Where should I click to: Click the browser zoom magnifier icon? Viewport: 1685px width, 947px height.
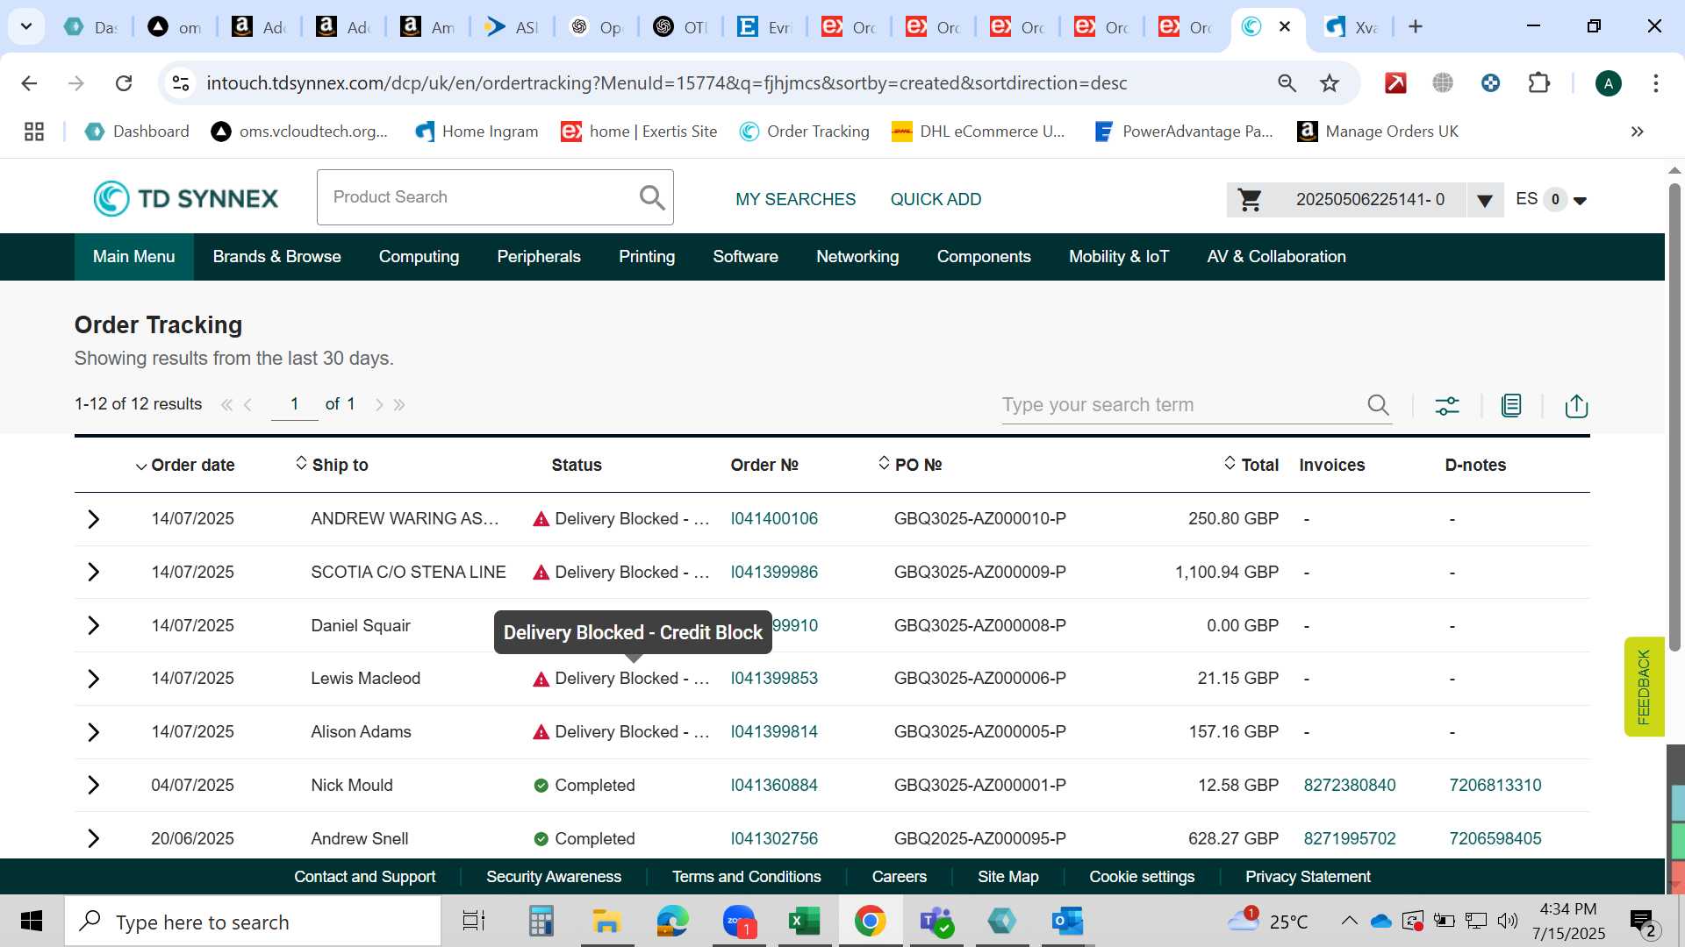click(x=1287, y=83)
